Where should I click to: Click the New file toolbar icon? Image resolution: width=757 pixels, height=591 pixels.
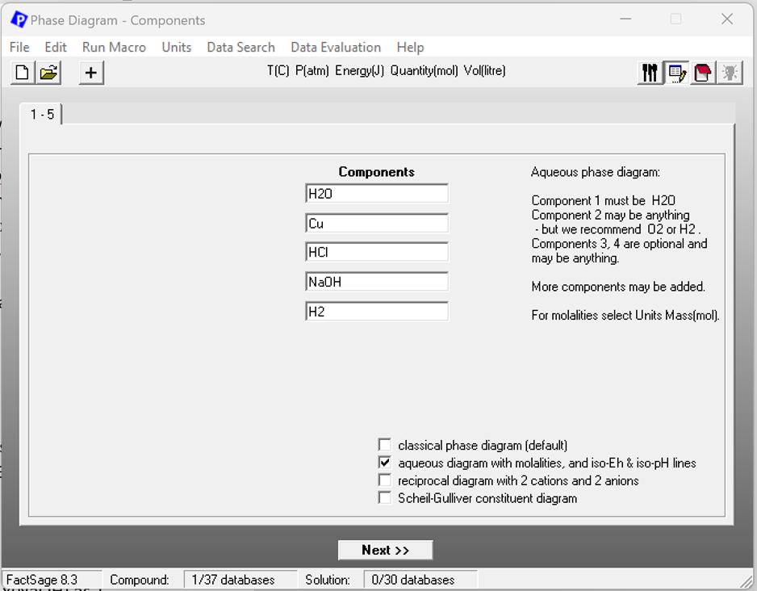(x=23, y=73)
